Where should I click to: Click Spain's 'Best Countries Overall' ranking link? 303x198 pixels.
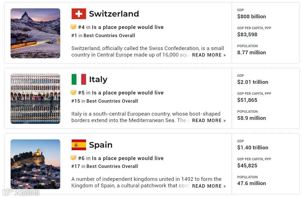tap(112, 166)
